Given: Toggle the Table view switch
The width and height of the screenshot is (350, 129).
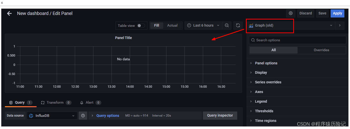Looking at the screenshot, I should click(x=141, y=26).
